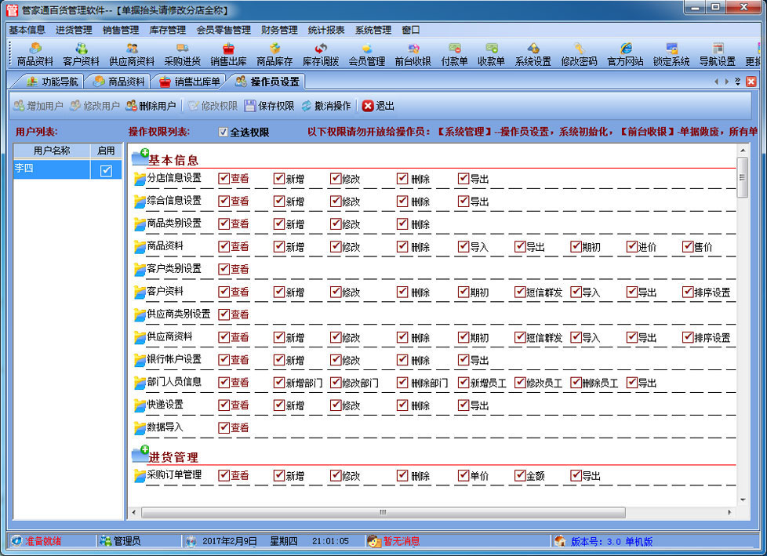This screenshot has width=767, height=556.
Task: Switch to the 销售出库单 tab
Action: tap(191, 82)
